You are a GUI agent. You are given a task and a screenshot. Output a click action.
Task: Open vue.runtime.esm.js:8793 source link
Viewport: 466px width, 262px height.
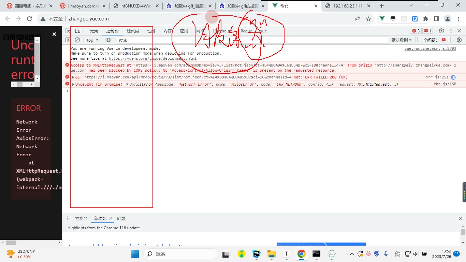pyautogui.click(x=430, y=48)
